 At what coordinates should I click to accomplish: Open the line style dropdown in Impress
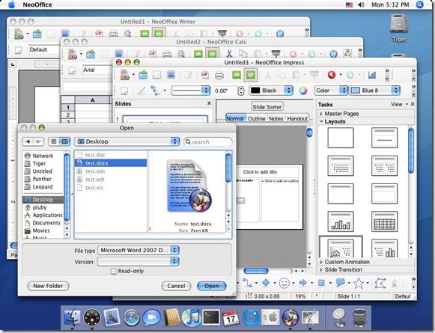pos(190,91)
